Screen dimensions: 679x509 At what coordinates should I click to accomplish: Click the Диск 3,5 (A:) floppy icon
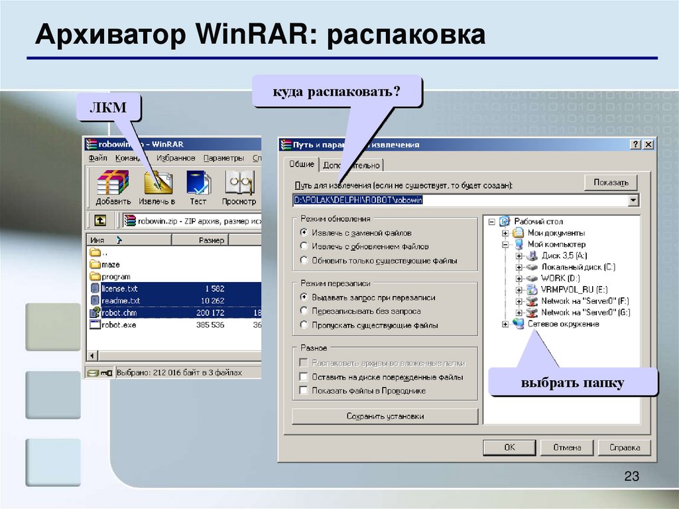[x=532, y=255]
